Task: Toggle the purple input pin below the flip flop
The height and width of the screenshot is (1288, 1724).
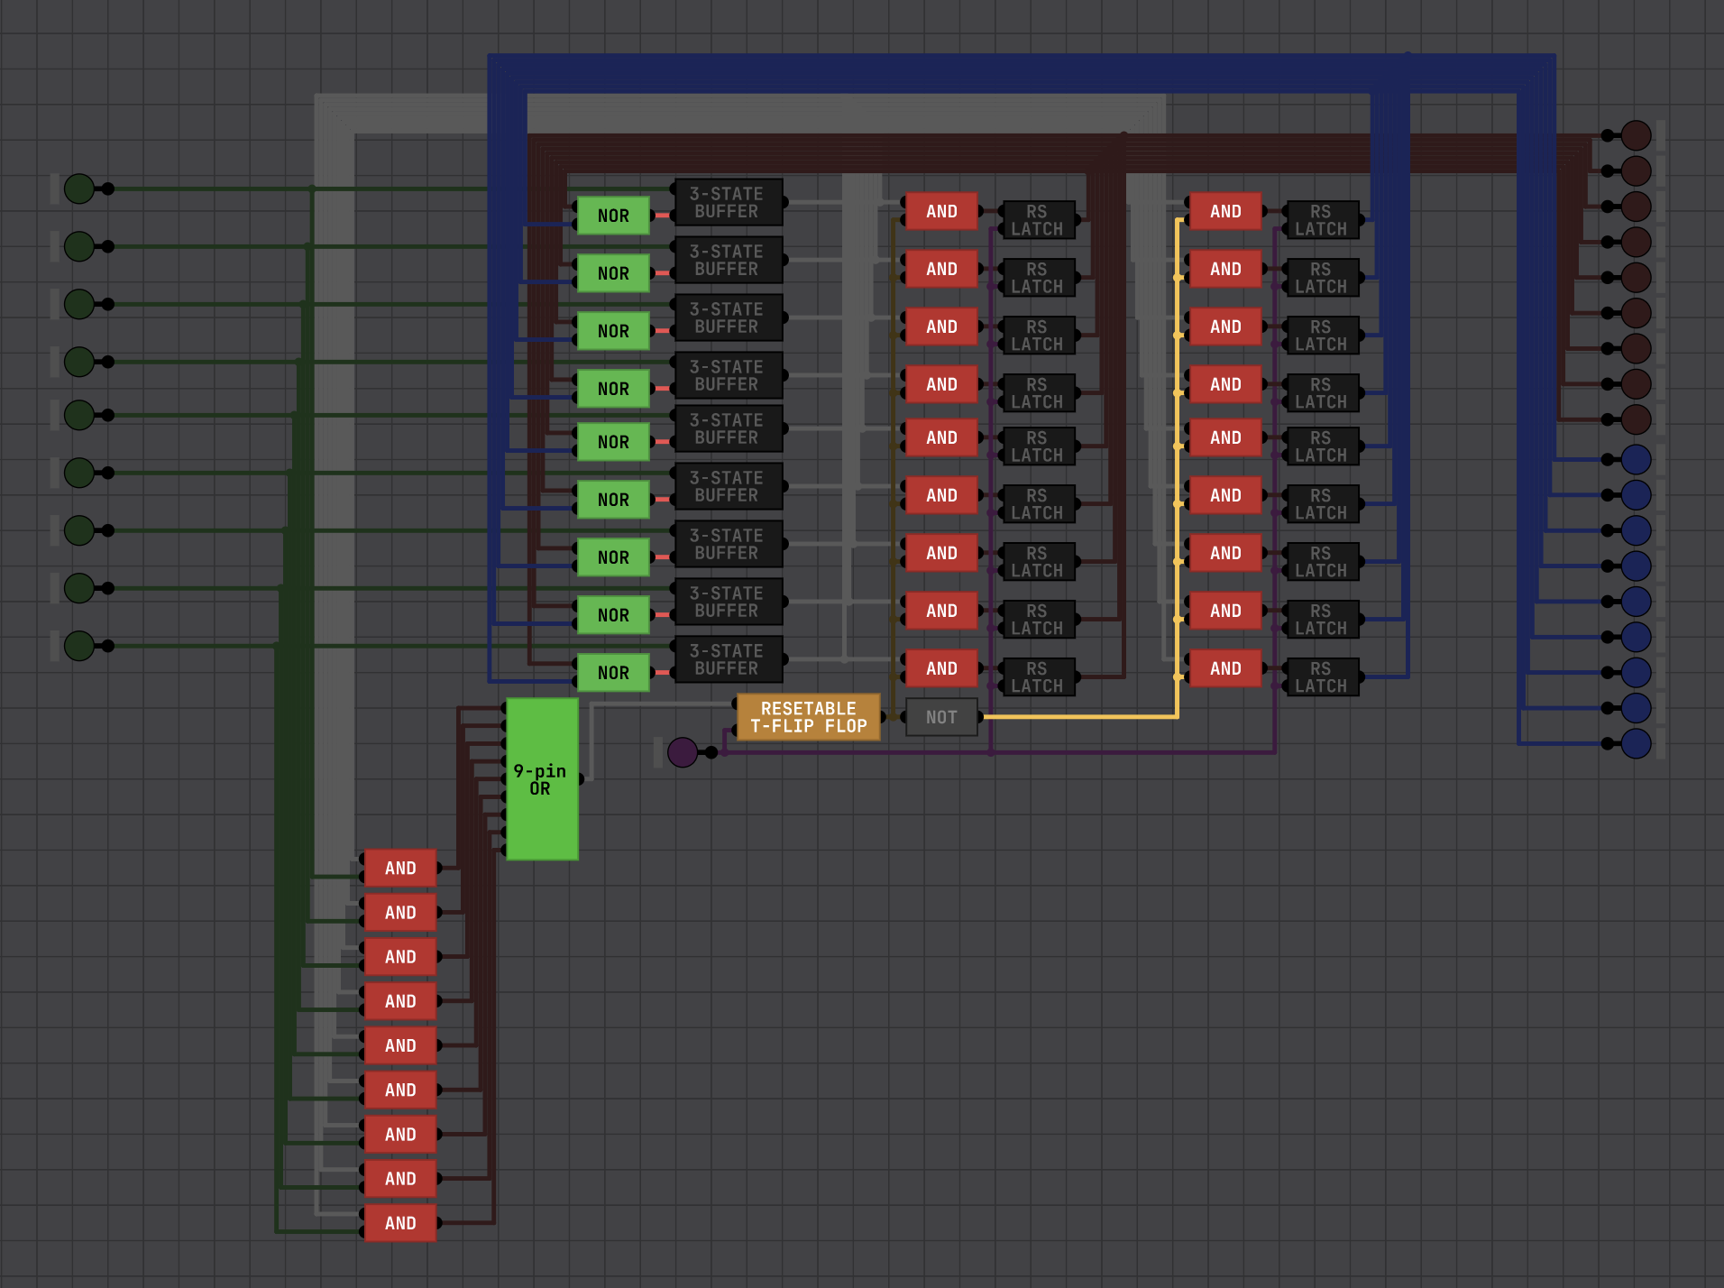Action: [x=683, y=752]
